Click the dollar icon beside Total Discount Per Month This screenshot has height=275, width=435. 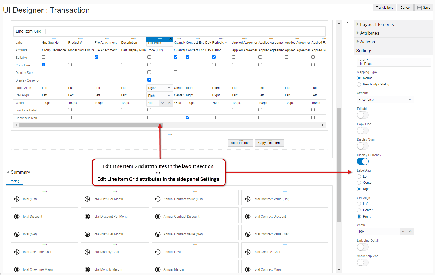[87, 217]
